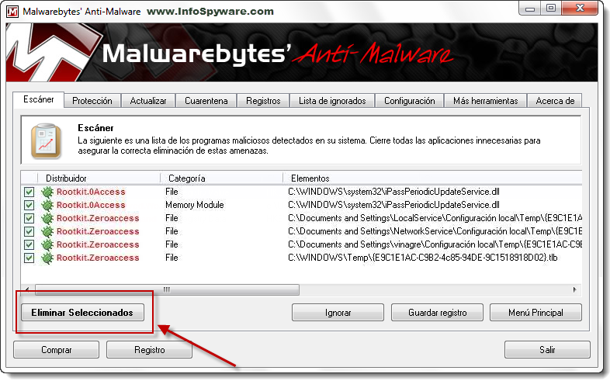Select the LocalService Configuración local Temp path
610x381 pixels.
[435, 218]
